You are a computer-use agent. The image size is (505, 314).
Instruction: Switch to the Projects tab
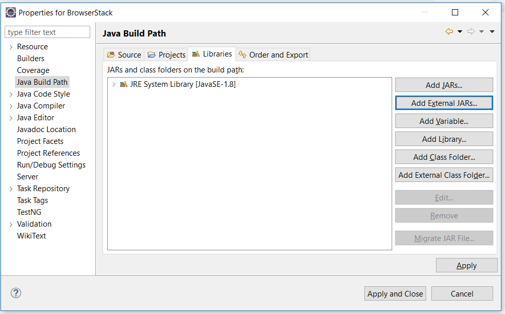pyautogui.click(x=166, y=54)
